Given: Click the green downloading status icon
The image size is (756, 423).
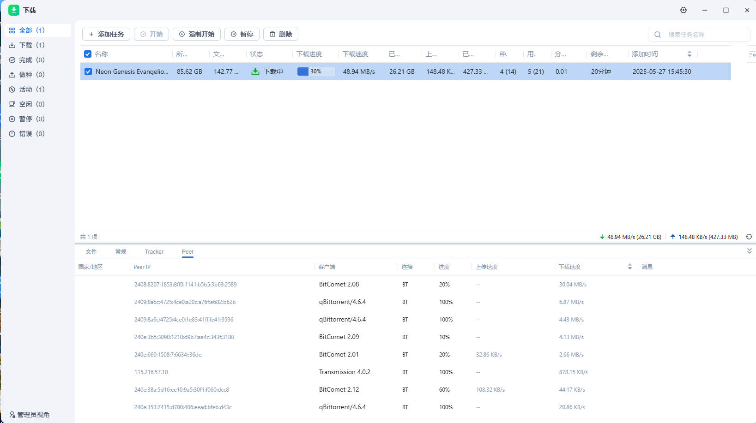Looking at the screenshot, I should (255, 71).
